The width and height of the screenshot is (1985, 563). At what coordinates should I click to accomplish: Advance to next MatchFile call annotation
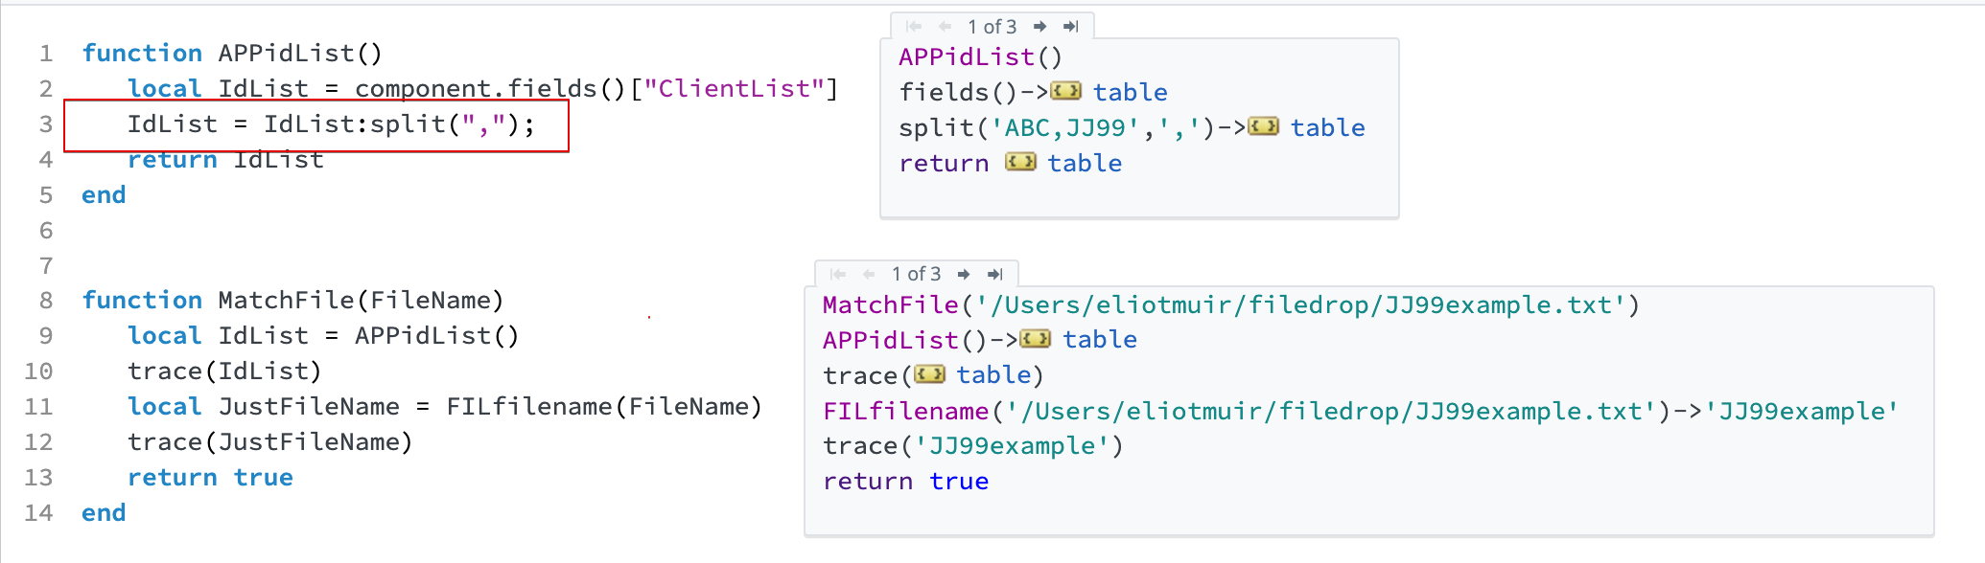[x=964, y=274]
